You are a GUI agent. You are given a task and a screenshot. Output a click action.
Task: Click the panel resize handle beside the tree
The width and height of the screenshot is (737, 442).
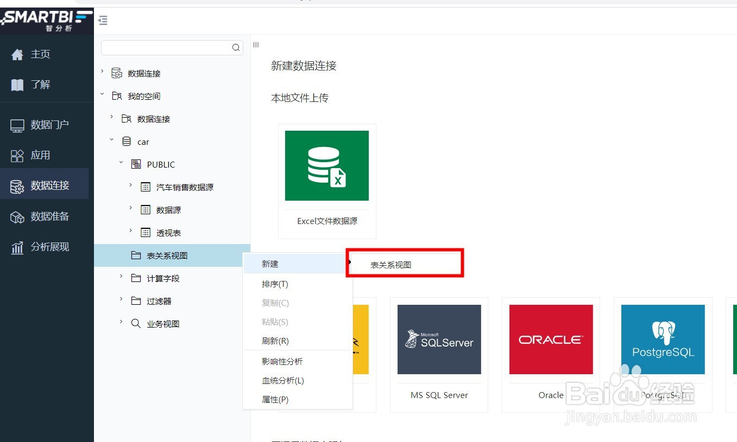256,45
